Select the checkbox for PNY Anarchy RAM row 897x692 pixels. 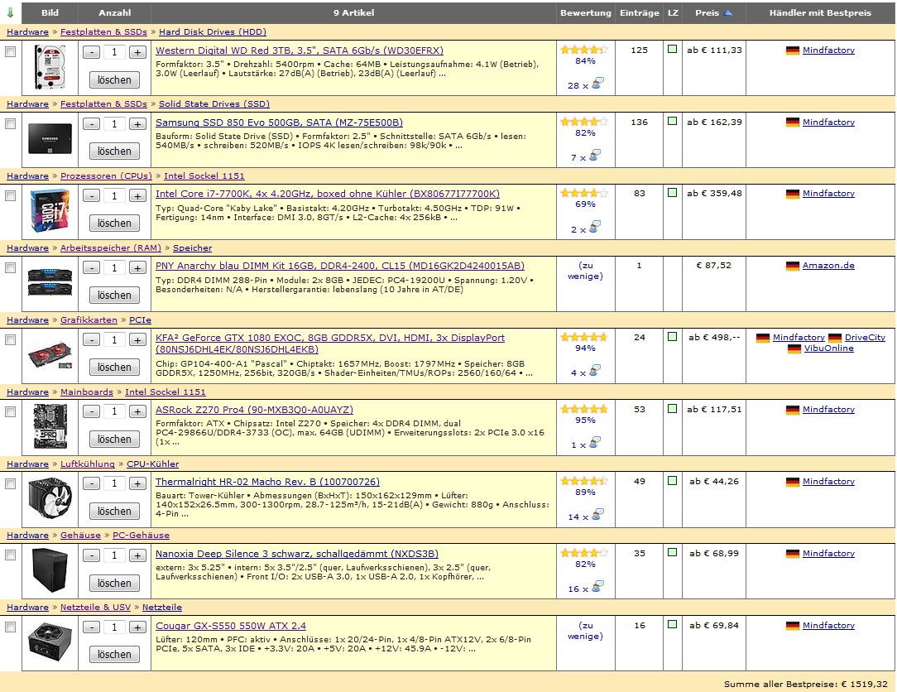tap(10, 268)
